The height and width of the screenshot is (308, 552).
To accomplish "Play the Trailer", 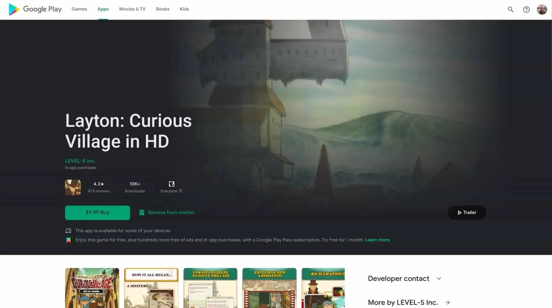I will 467,212.
